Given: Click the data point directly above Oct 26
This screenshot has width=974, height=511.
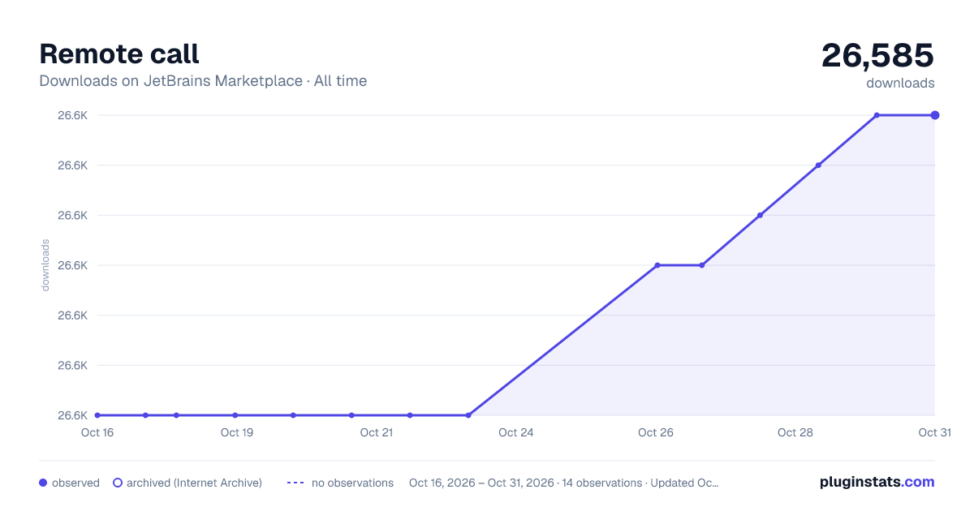Looking at the screenshot, I should click(x=657, y=265).
